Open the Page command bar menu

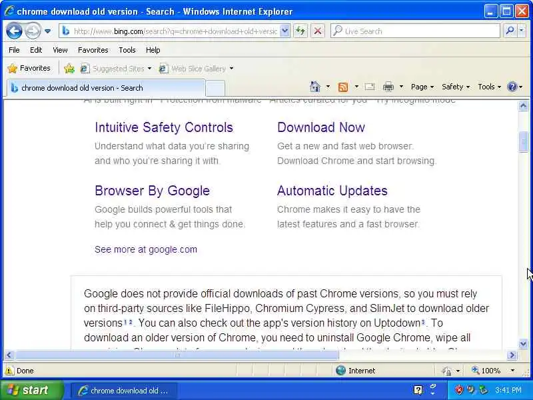422,87
